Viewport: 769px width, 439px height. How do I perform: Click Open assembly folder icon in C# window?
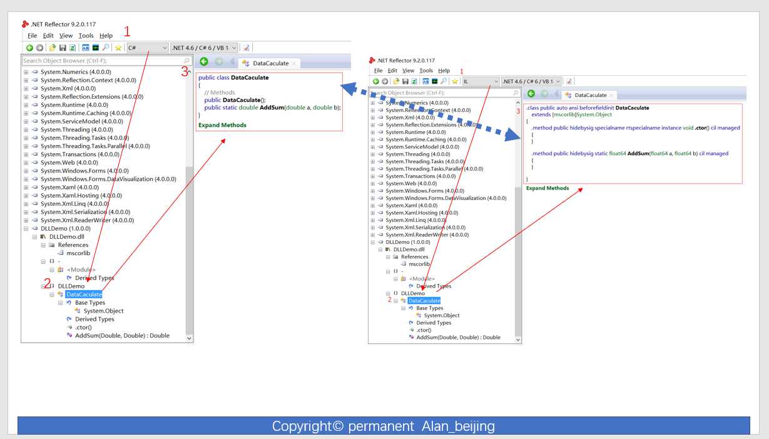[x=53, y=48]
